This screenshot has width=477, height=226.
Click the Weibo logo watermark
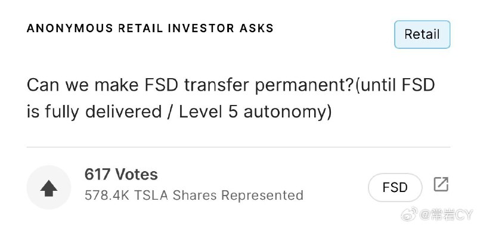pyautogui.click(x=410, y=215)
